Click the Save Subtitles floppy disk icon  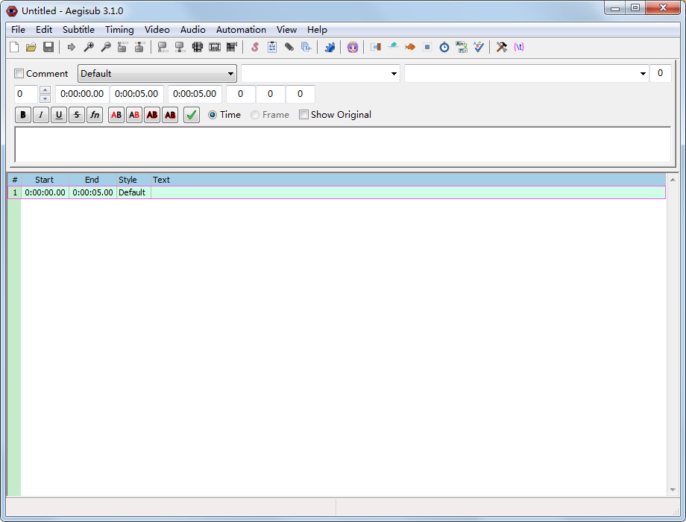point(48,47)
